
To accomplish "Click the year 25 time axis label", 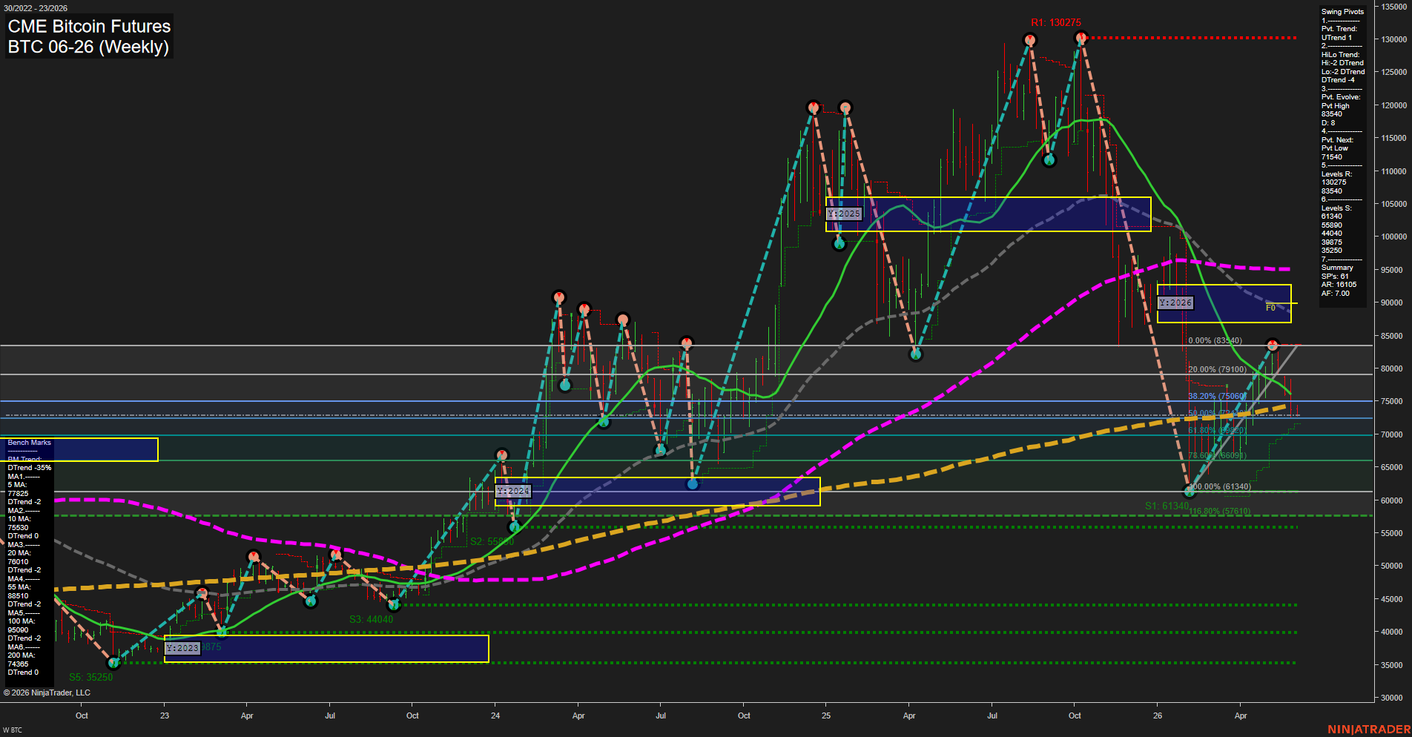I will [x=826, y=715].
